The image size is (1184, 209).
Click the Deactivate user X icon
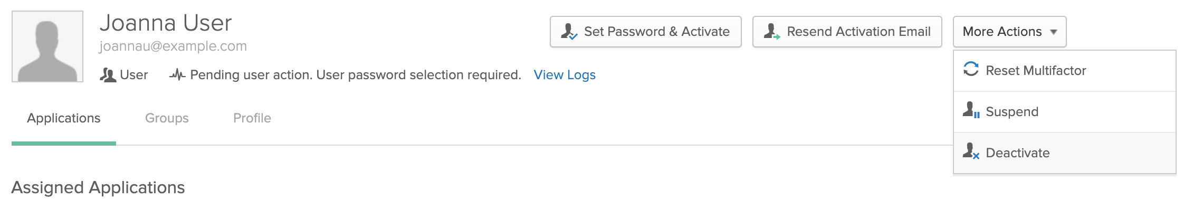pos(971,151)
